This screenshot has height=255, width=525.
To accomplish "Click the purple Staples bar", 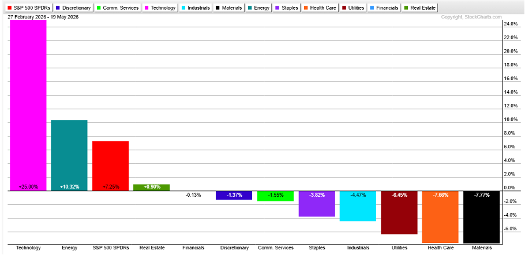I will point(317,204).
